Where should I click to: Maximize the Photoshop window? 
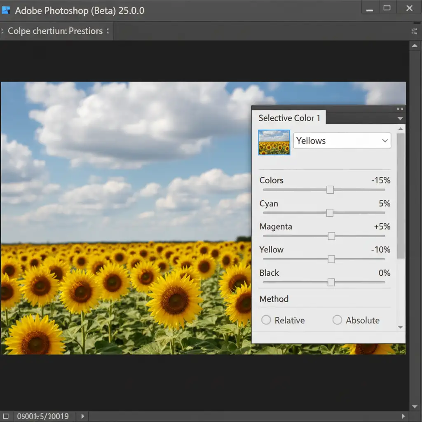coord(387,8)
